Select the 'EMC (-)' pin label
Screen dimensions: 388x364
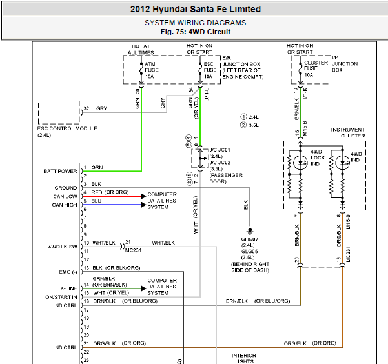pos(68,272)
